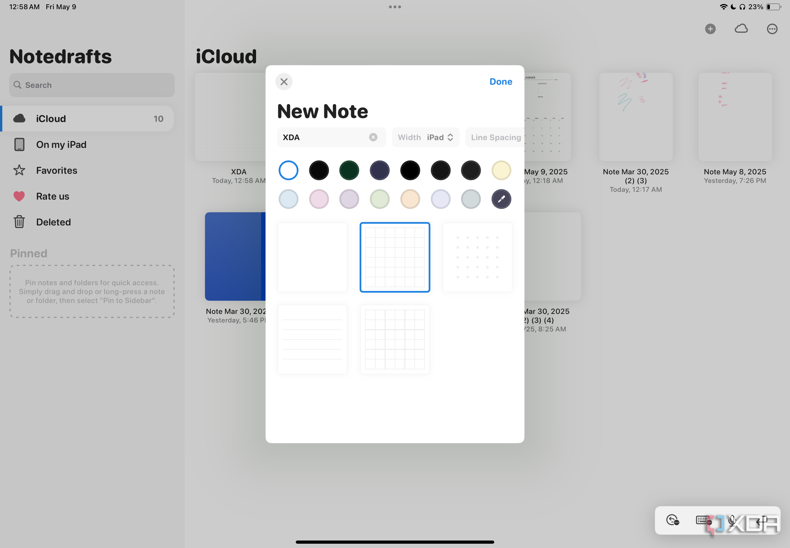Viewport: 790px width, 548px height.
Task: Click the Search field in sidebar
Action: [x=92, y=85]
